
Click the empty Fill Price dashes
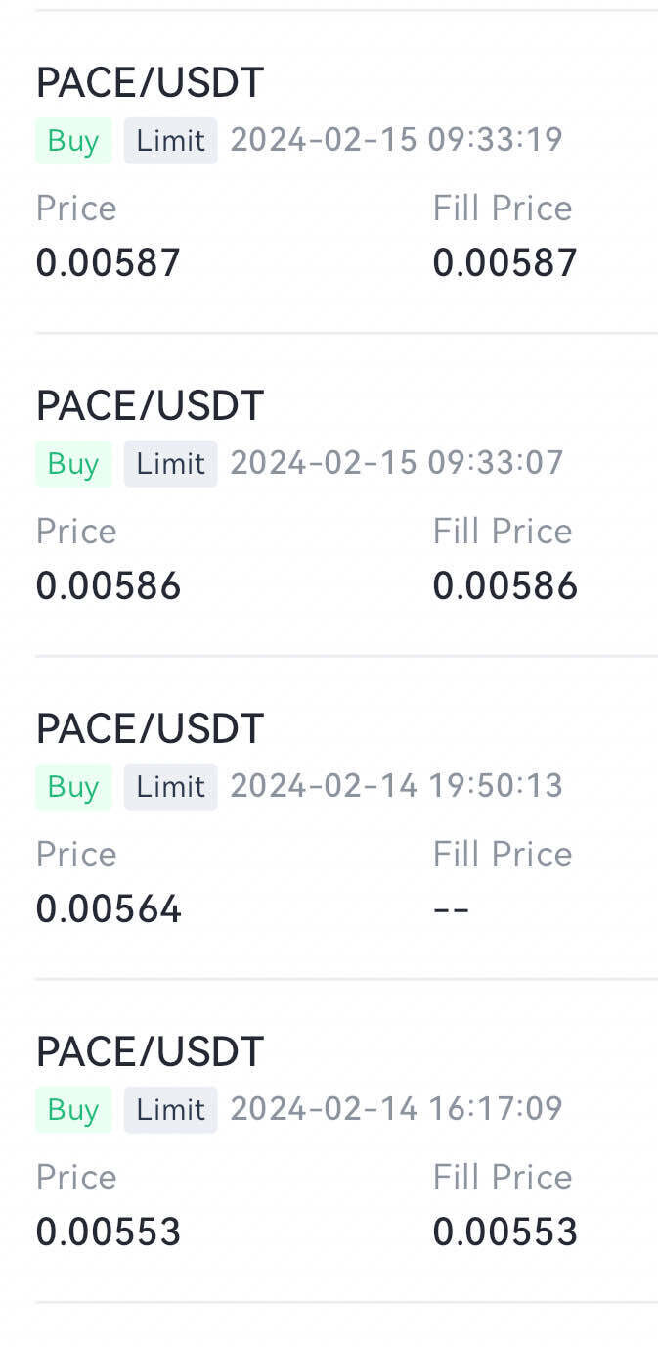click(451, 909)
